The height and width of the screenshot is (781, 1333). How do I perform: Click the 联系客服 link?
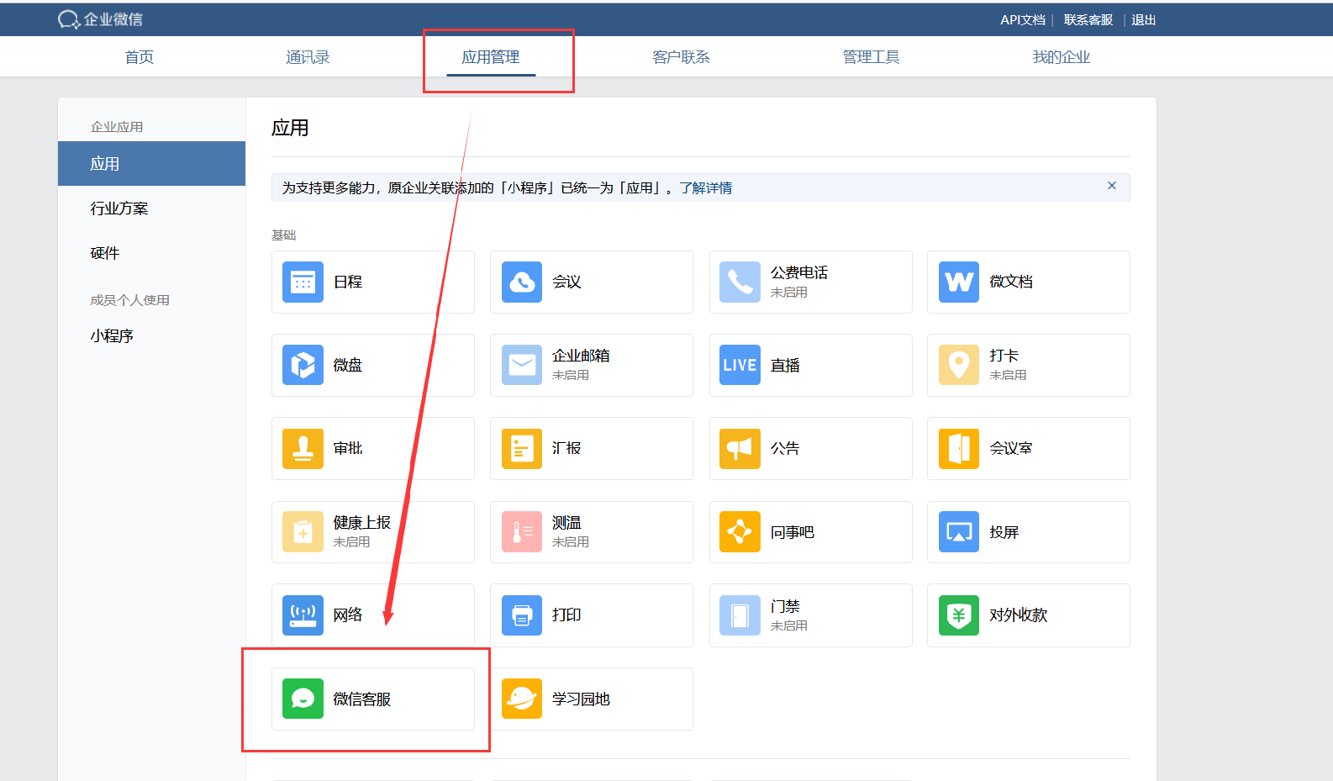tap(1088, 20)
